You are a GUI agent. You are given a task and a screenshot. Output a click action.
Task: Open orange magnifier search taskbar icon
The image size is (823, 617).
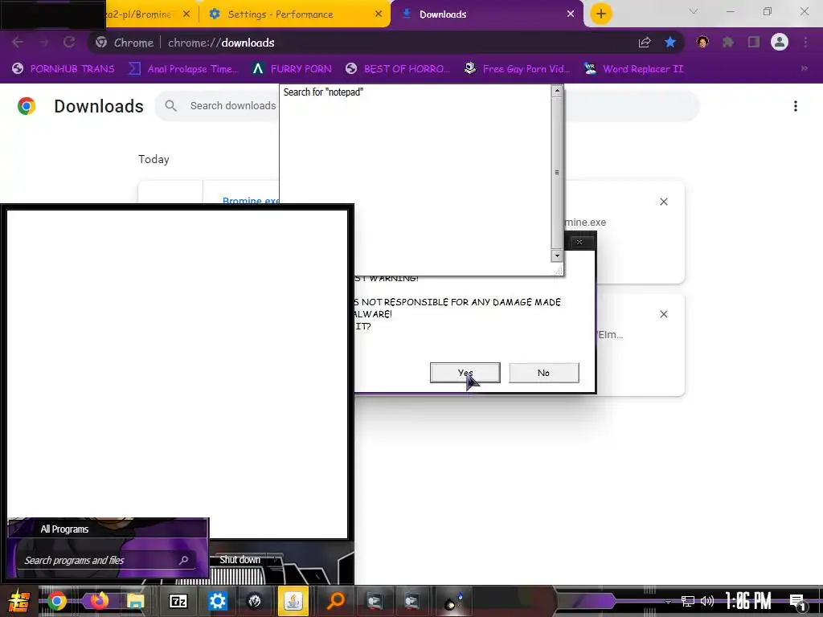click(x=335, y=601)
